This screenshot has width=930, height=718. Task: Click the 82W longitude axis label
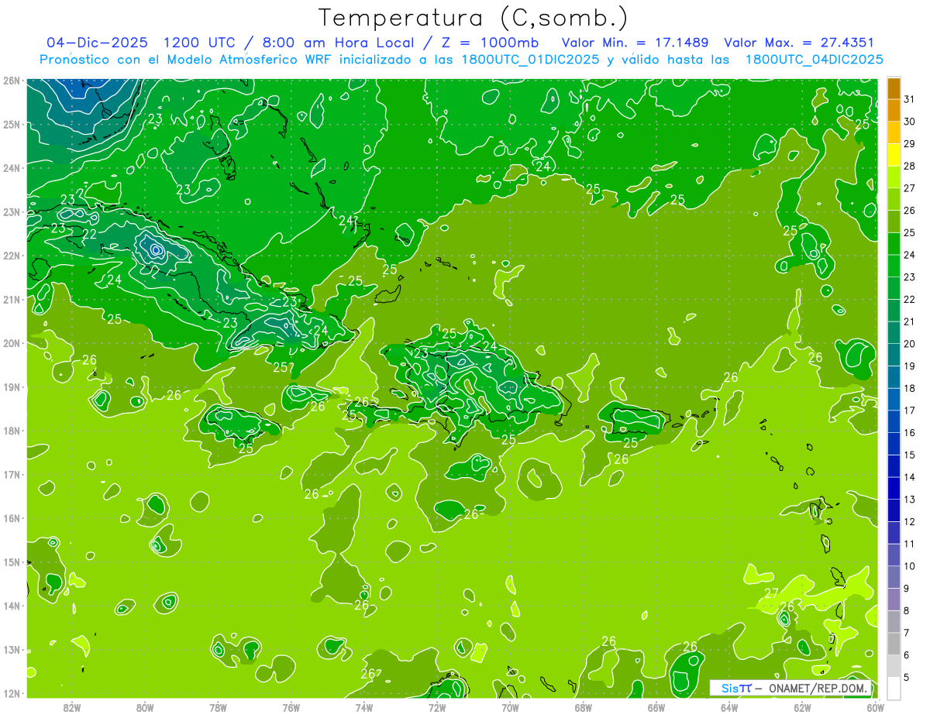(x=72, y=707)
